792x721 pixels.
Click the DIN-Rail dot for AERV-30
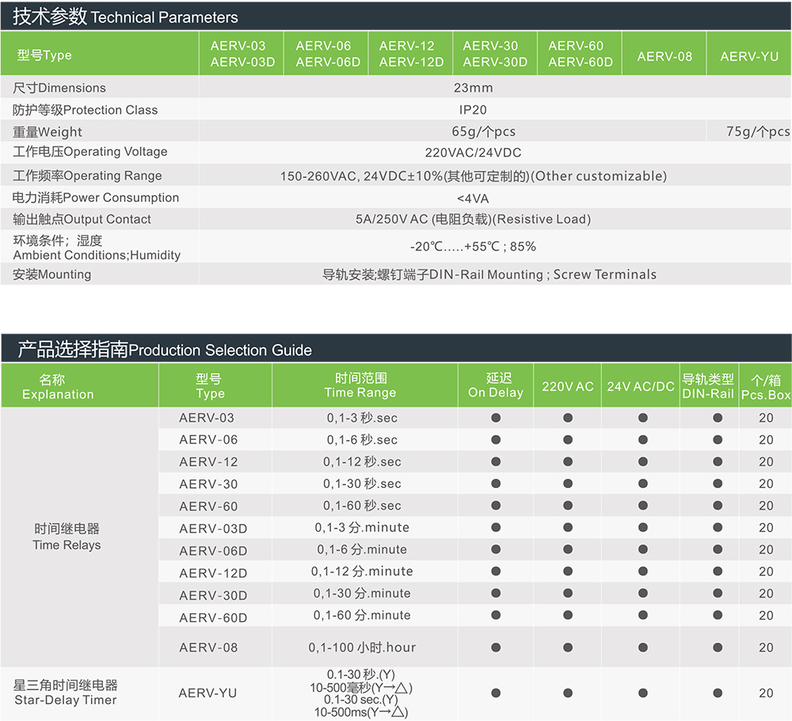coord(718,483)
